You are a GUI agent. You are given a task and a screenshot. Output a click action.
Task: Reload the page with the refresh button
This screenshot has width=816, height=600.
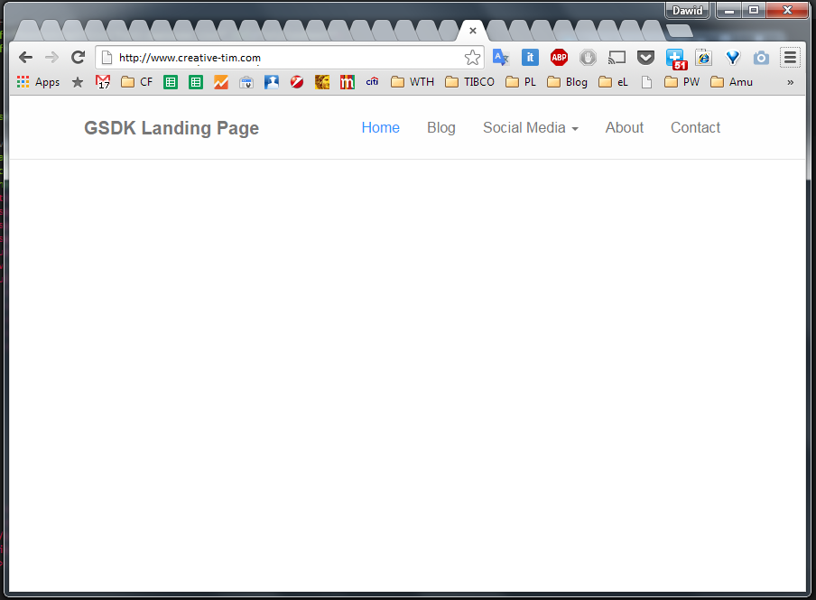click(x=78, y=58)
